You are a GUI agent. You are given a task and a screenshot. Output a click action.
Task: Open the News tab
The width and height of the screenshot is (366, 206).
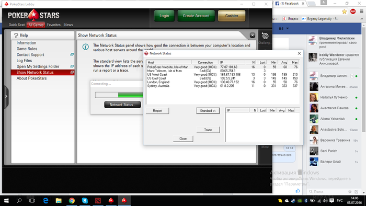pyautogui.click(x=68, y=25)
